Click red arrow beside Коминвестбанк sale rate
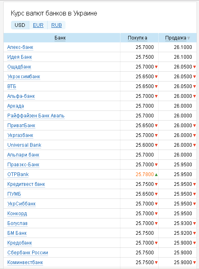199x269 pixels. click(195, 262)
